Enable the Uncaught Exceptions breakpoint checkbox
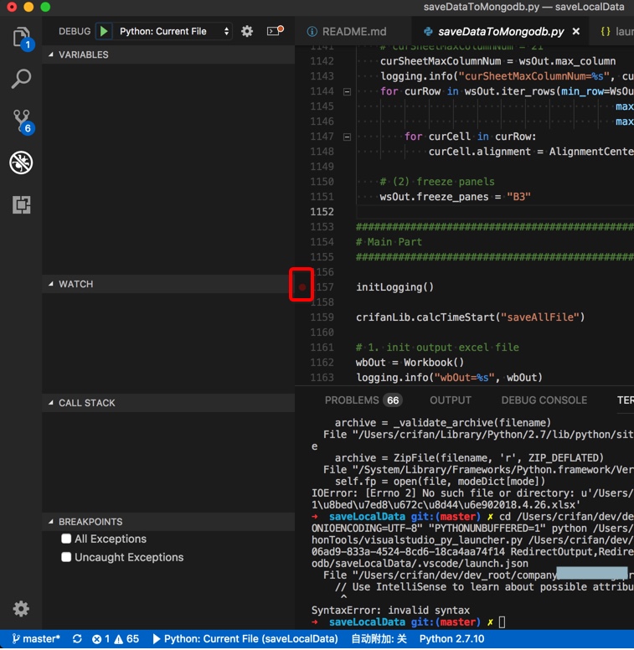 (66, 557)
